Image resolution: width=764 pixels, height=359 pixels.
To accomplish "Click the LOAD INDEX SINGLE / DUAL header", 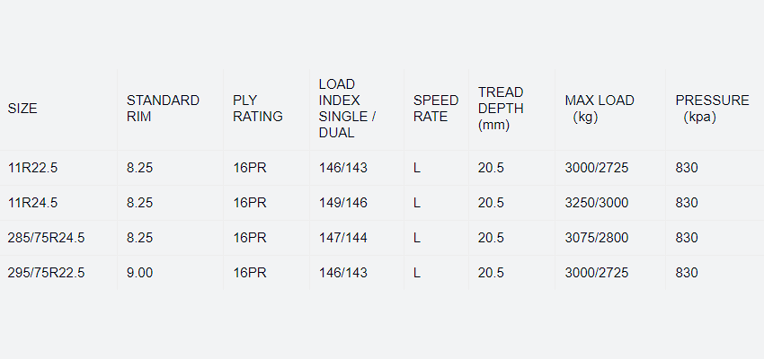I will tap(348, 109).
